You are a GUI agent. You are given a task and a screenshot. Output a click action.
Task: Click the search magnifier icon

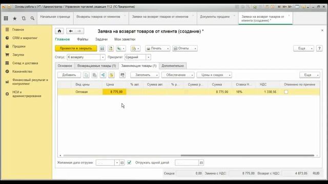pos(32,18)
